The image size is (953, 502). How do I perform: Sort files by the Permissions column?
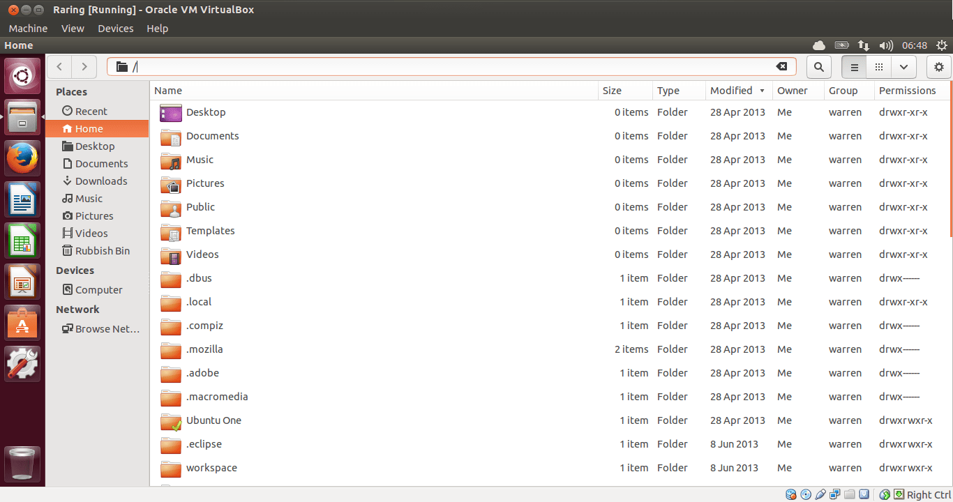point(912,91)
